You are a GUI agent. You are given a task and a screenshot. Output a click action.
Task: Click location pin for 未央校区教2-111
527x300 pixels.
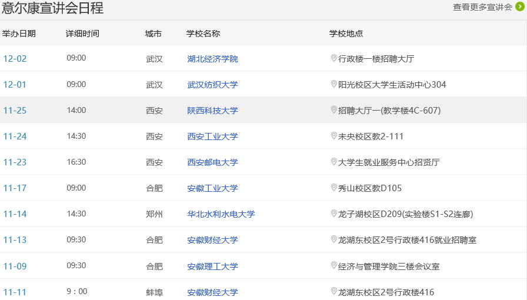pyautogui.click(x=333, y=136)
